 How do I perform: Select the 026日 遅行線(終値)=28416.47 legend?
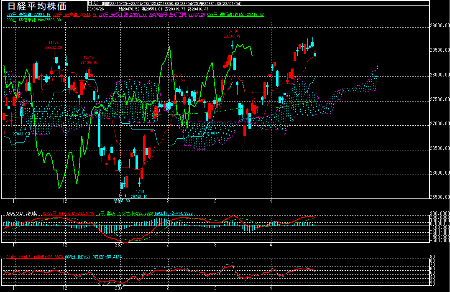point(235,14)
